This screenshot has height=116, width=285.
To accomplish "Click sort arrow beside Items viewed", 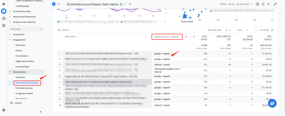I will (194, 36).
